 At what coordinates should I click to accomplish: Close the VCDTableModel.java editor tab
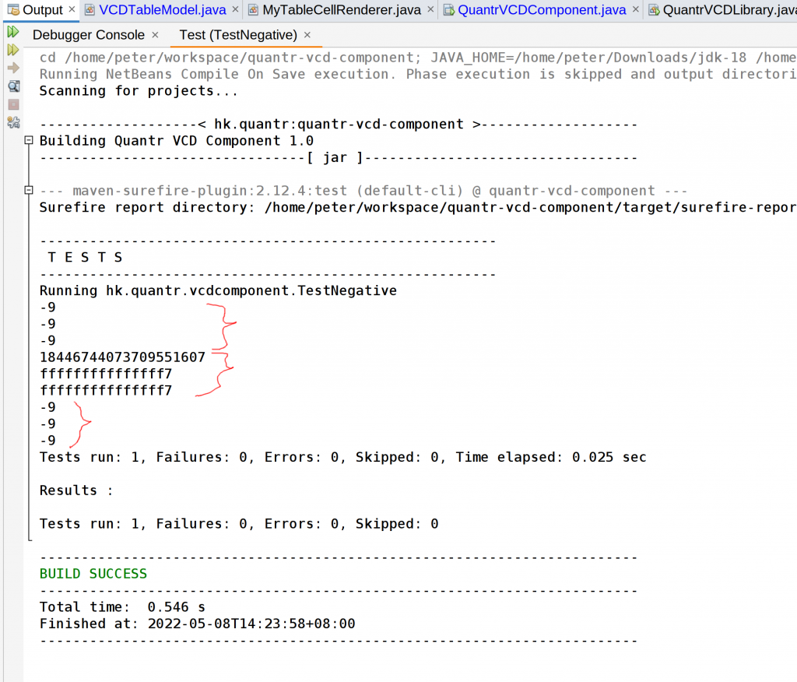(235, 10)
